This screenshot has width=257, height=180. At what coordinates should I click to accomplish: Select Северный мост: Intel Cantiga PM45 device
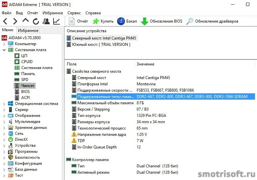(x=102, y=38)
